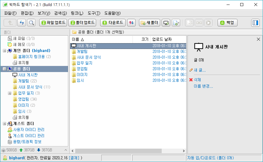Click the red-blue up/down transfer arrows icon
263x162 pixels.
click(131, 23)
